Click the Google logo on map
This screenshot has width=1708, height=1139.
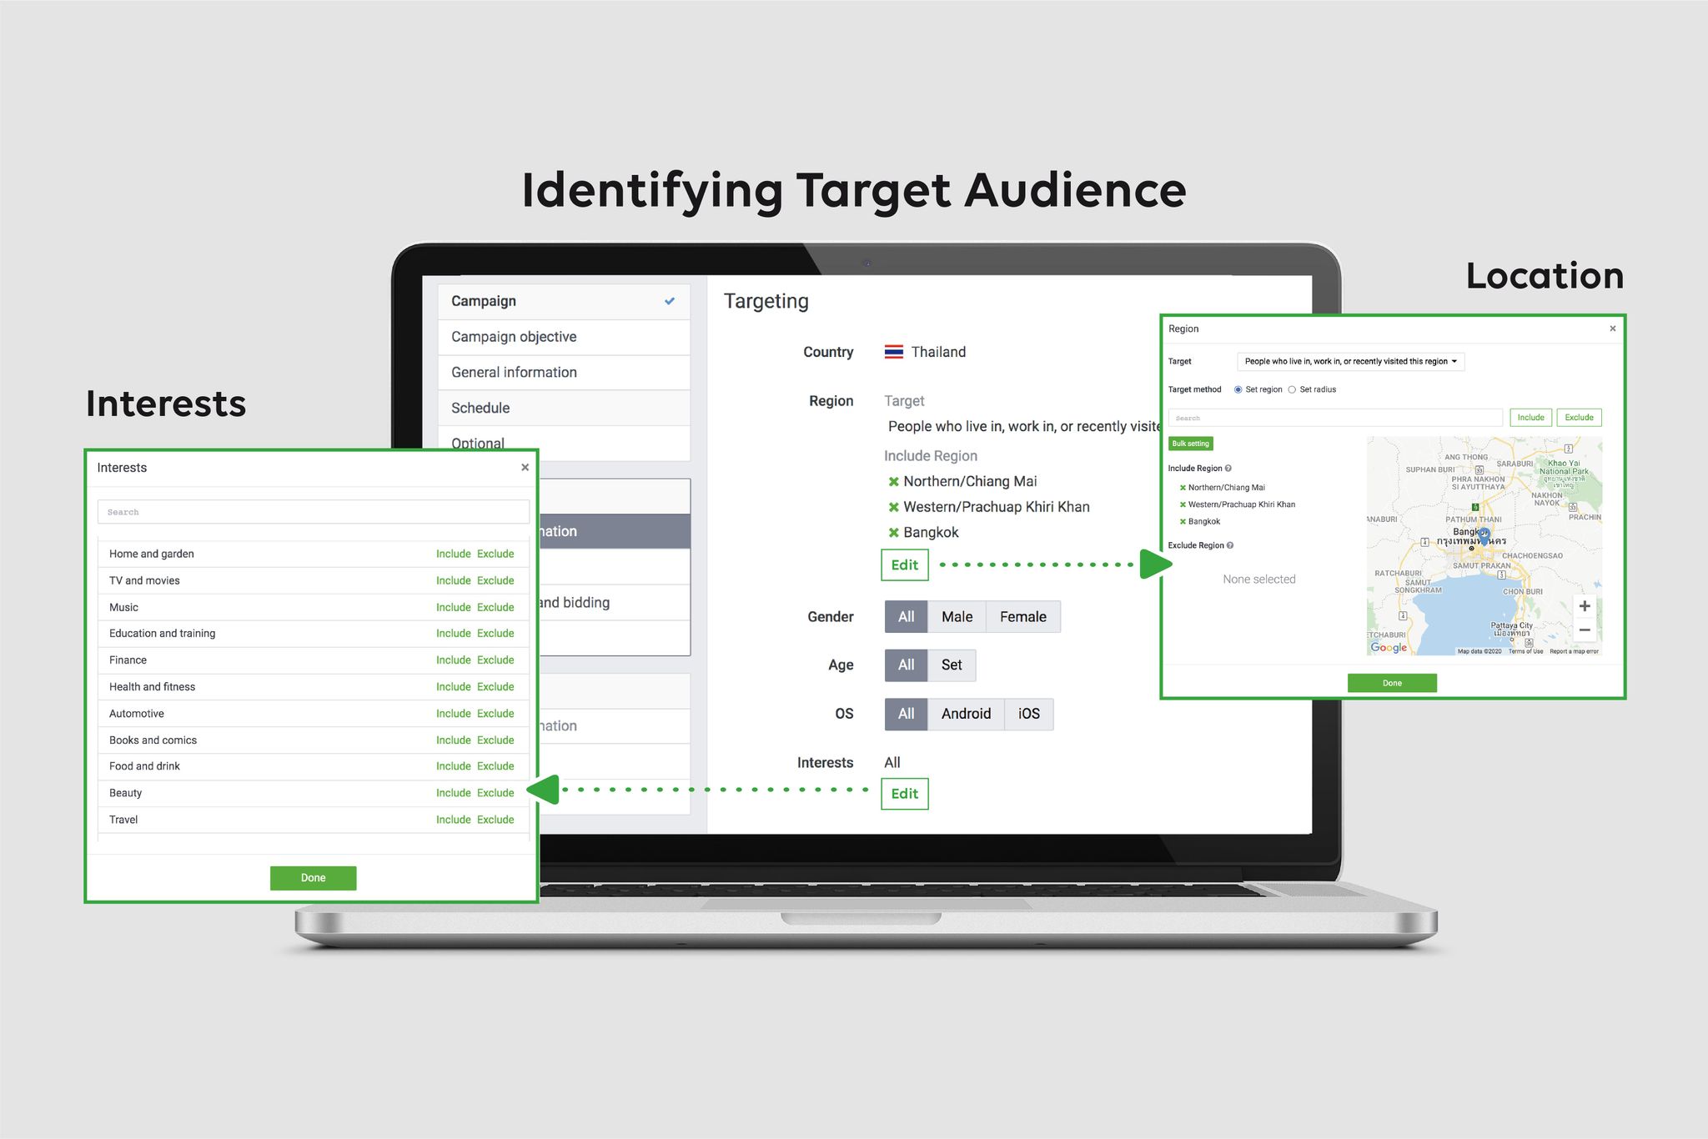pyautogui.click(x=1389, y=648)
